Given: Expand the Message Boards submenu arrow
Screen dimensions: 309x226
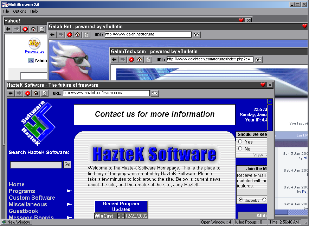Looking at the screenshot, I should click(69, 218).
